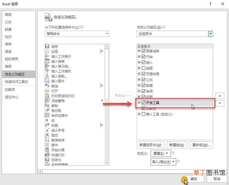Open the 常用命令 commands dropdown
This screenshot has width=229, height=185.
click(x=77, y=34)
